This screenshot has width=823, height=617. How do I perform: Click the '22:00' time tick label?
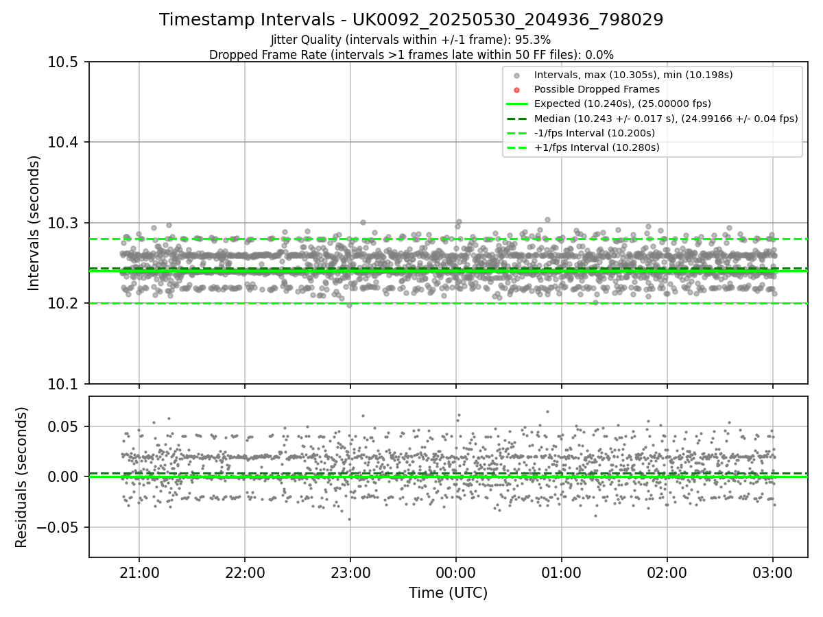245,572
